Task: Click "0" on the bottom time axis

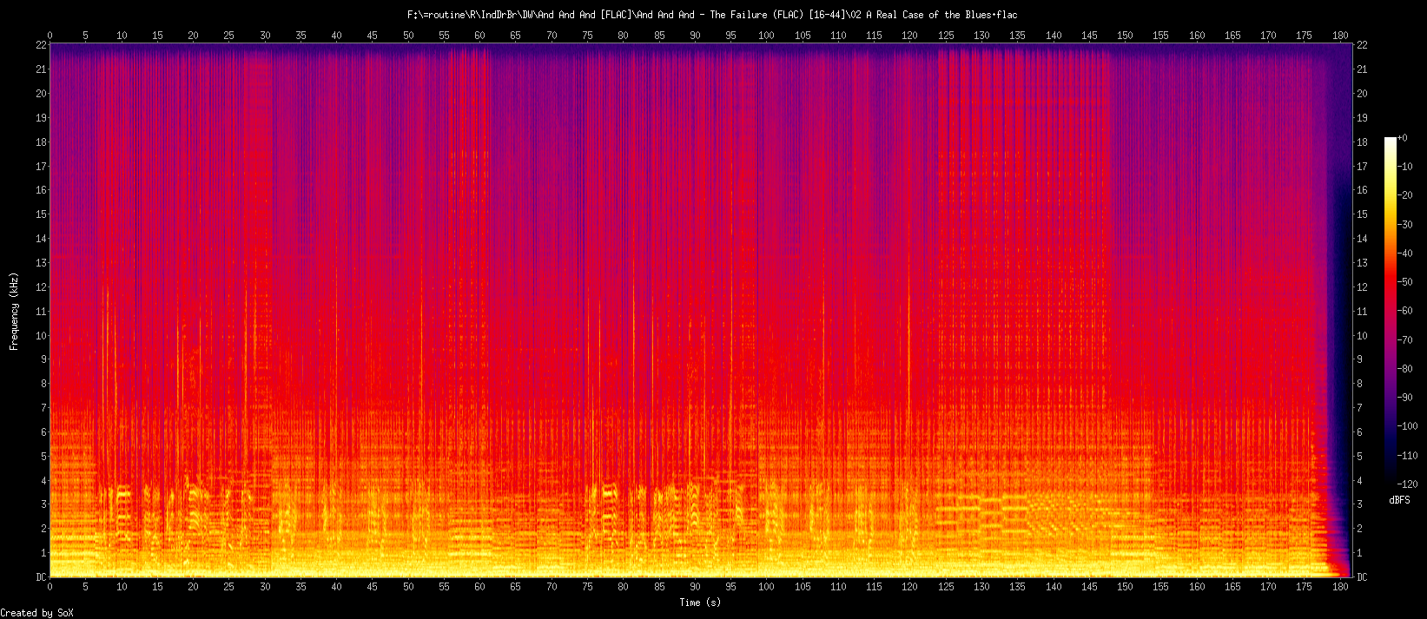Action: pyautogui.click(x=50, y=587)
